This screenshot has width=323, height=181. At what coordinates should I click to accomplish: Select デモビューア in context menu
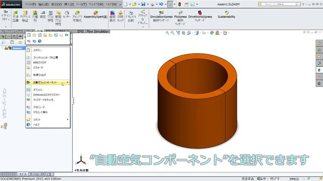tap(48, 107)
